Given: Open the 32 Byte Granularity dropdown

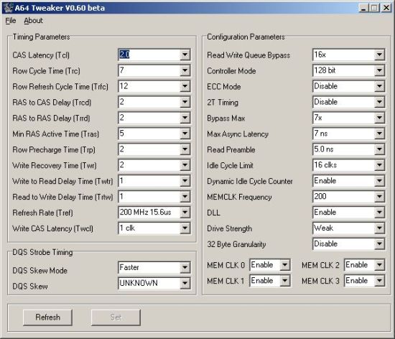Looking at the screenshot, I should (x=379, y=243).
